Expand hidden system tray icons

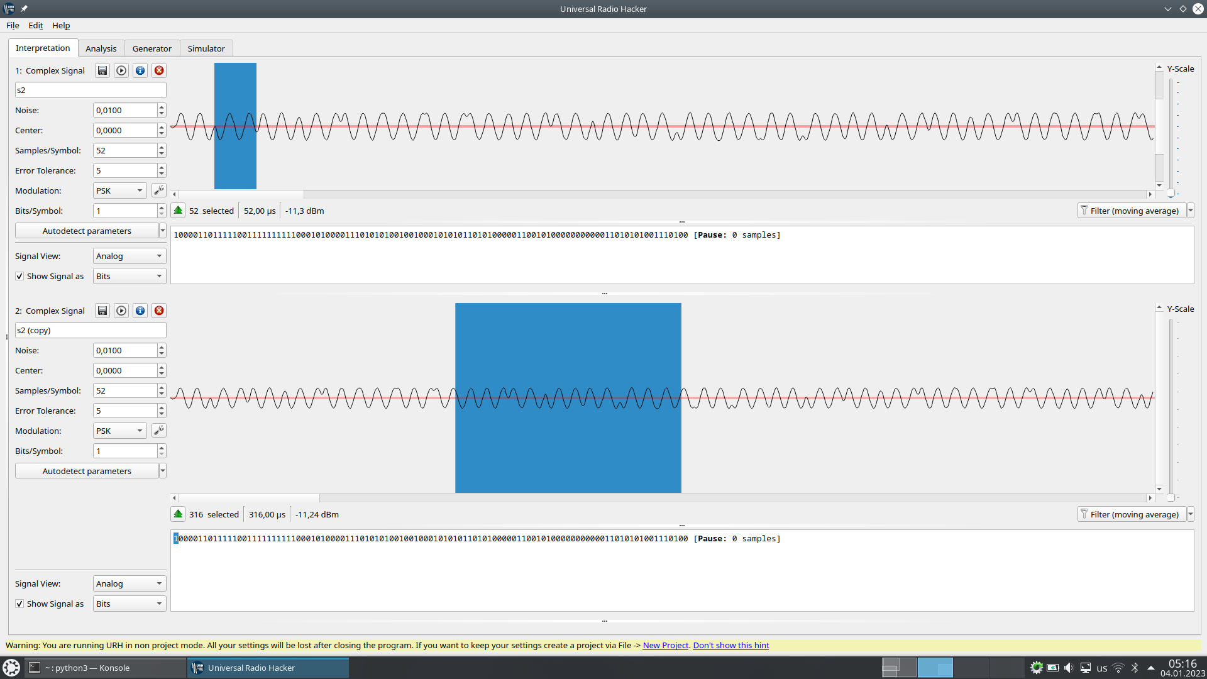coord(1151,668)
